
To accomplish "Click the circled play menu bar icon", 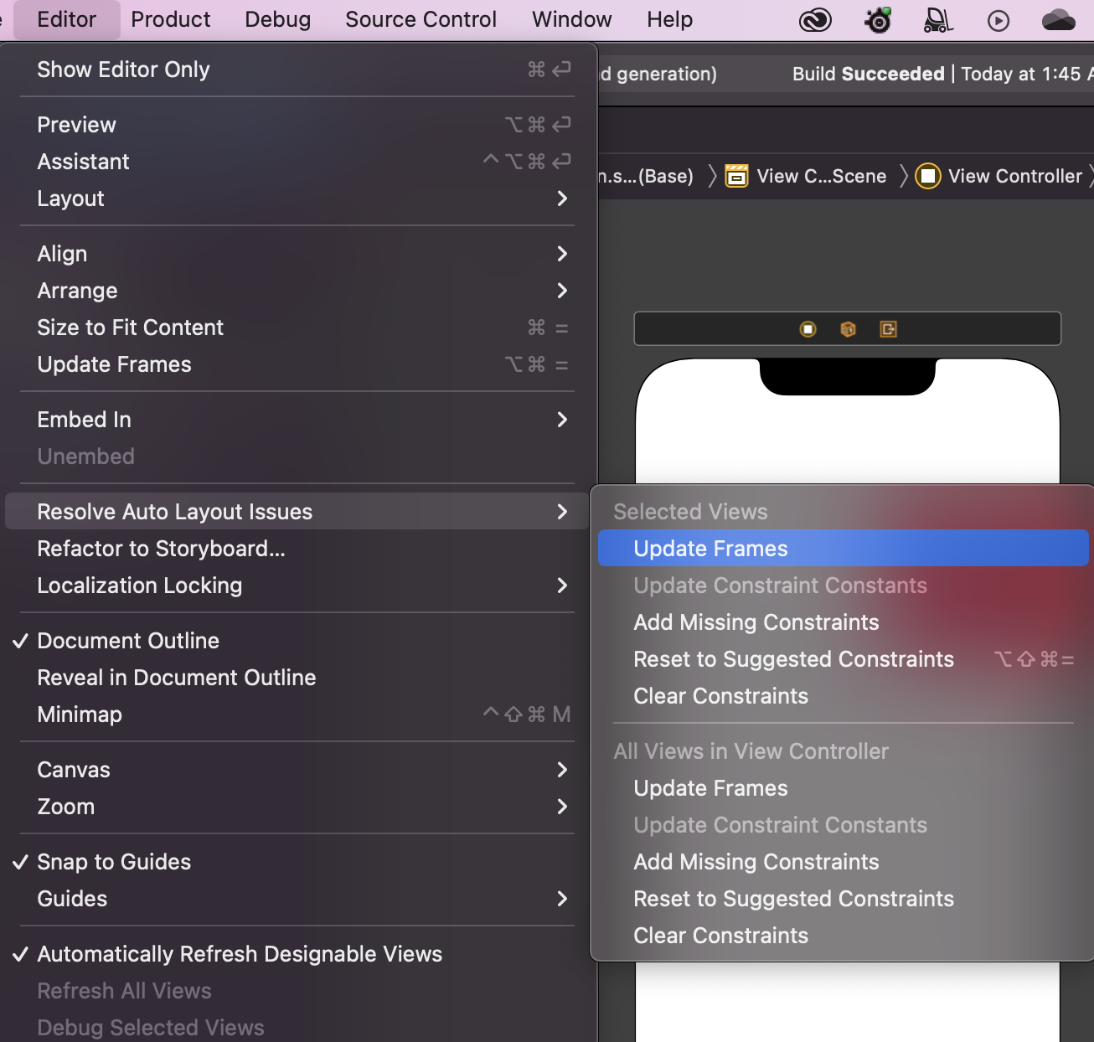I will click(x=999, y=20).
